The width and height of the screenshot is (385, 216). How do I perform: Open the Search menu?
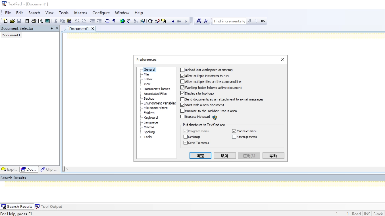pos(34,13)
